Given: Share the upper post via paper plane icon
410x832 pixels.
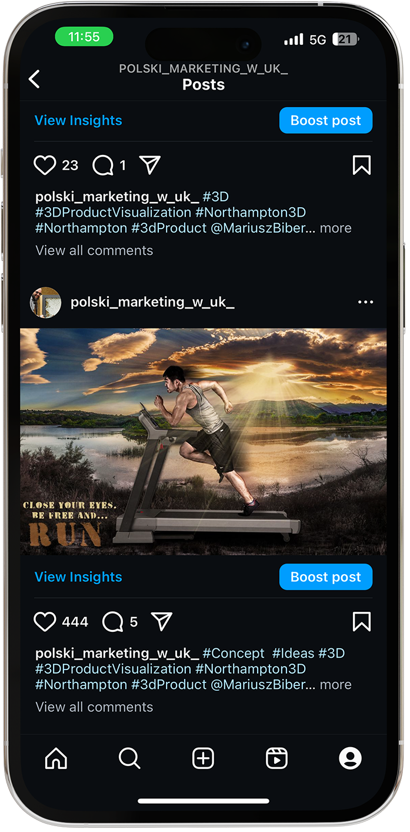Looking at the screenshot, I should pos(150,165).
